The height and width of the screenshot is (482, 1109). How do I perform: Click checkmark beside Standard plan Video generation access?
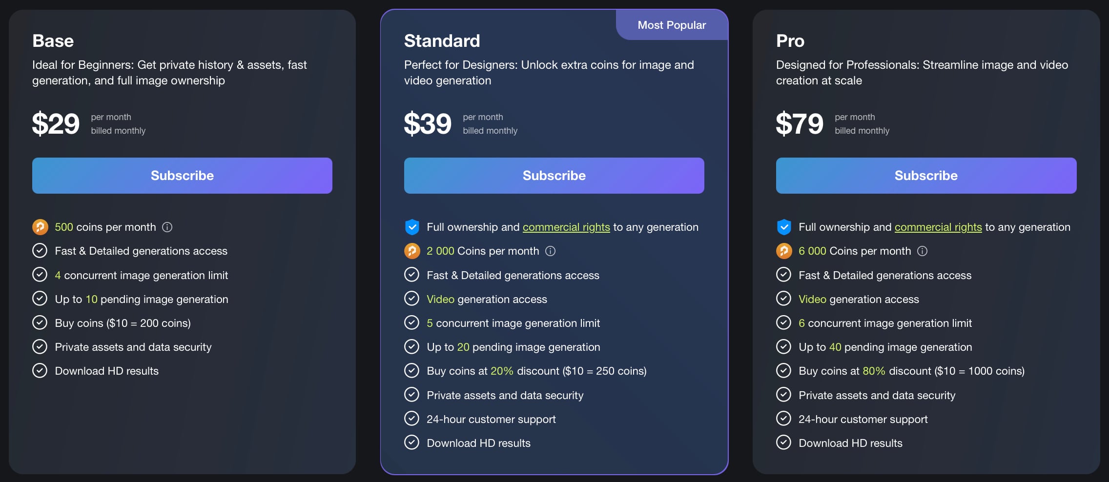tap(411, 299)
